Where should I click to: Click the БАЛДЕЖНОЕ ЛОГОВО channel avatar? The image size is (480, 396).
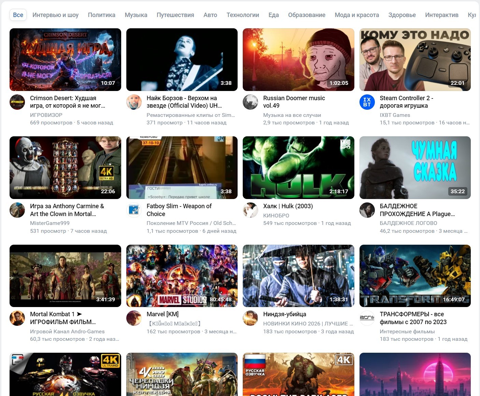point(367,210)
